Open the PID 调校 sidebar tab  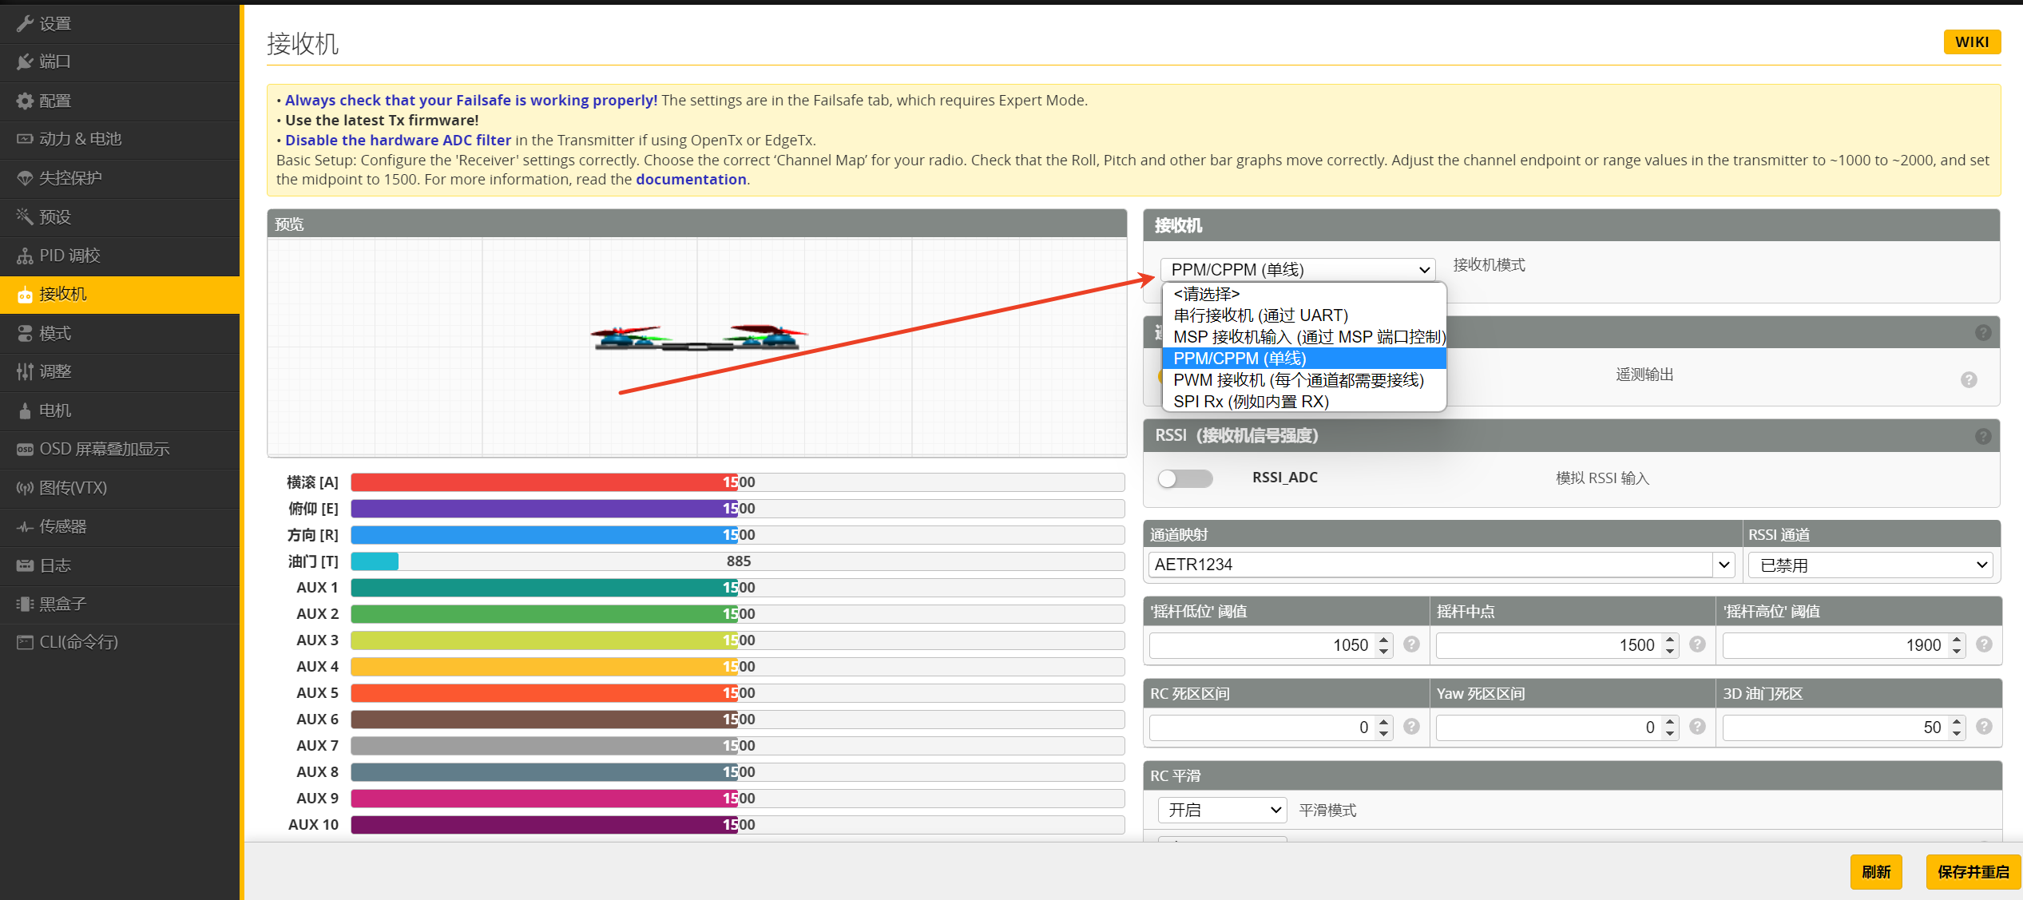point(69,256)
